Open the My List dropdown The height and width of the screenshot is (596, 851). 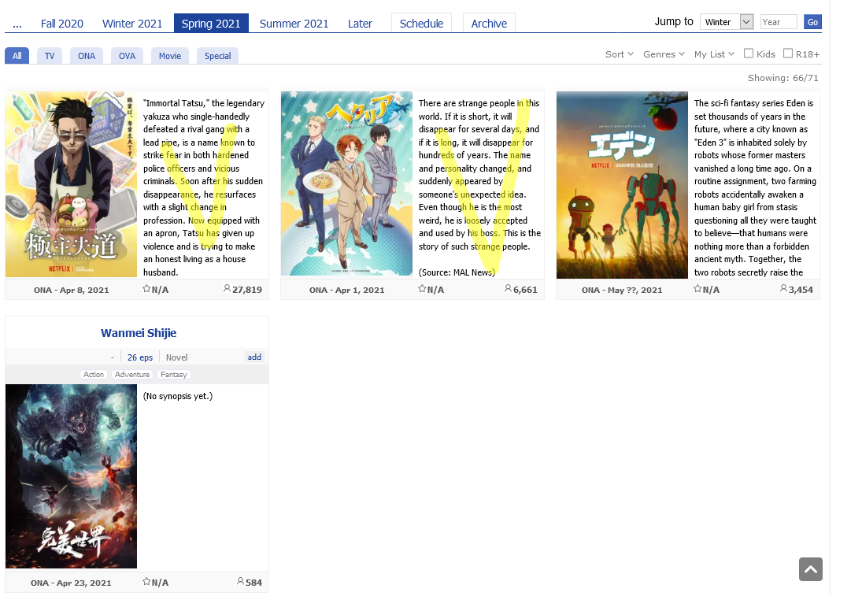tap(714, 54)
